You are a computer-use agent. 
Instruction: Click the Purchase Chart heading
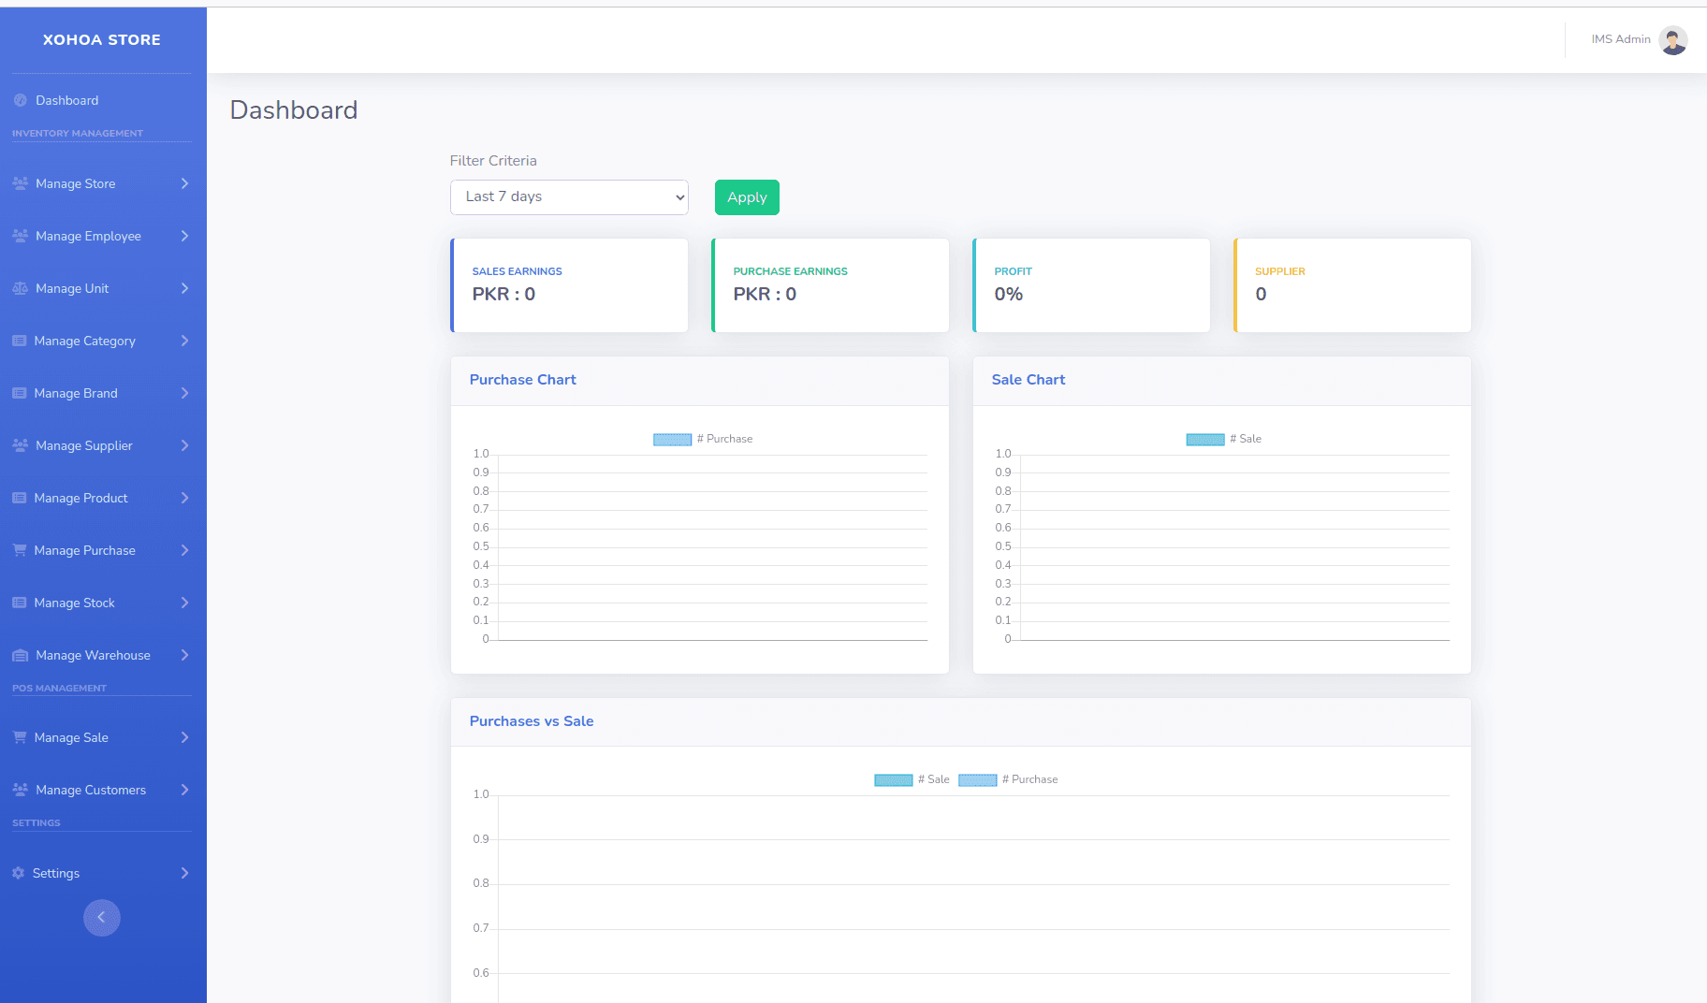click(x=522, y=380)
